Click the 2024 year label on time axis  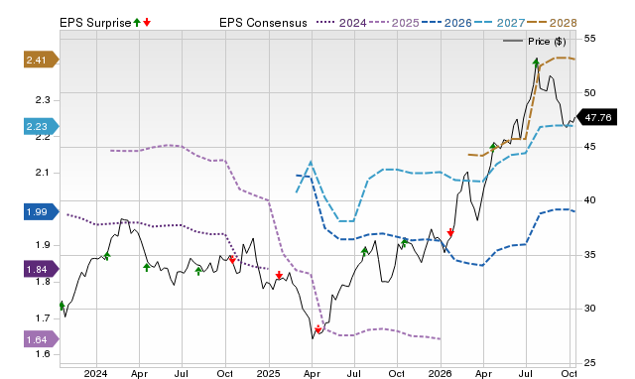[95, 373]
